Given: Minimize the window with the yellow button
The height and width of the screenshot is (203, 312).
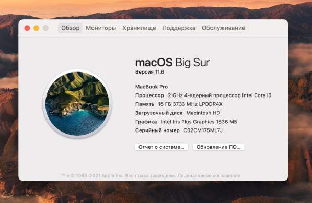Looking at the screenshot, I should pyautogui.click(x=37, y=28).
